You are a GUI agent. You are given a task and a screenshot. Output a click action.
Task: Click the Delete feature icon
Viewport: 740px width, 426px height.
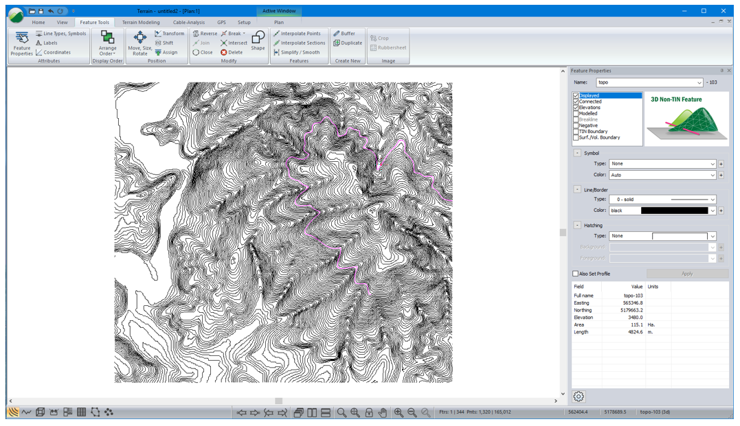tap(232, 52)
